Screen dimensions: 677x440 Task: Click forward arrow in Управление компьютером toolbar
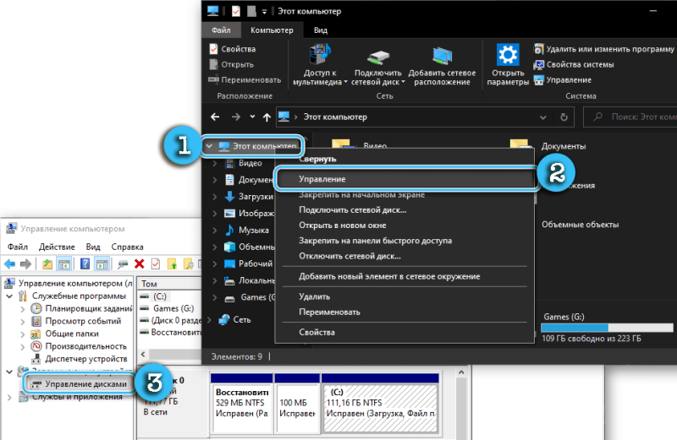click(x=25, y=263)
